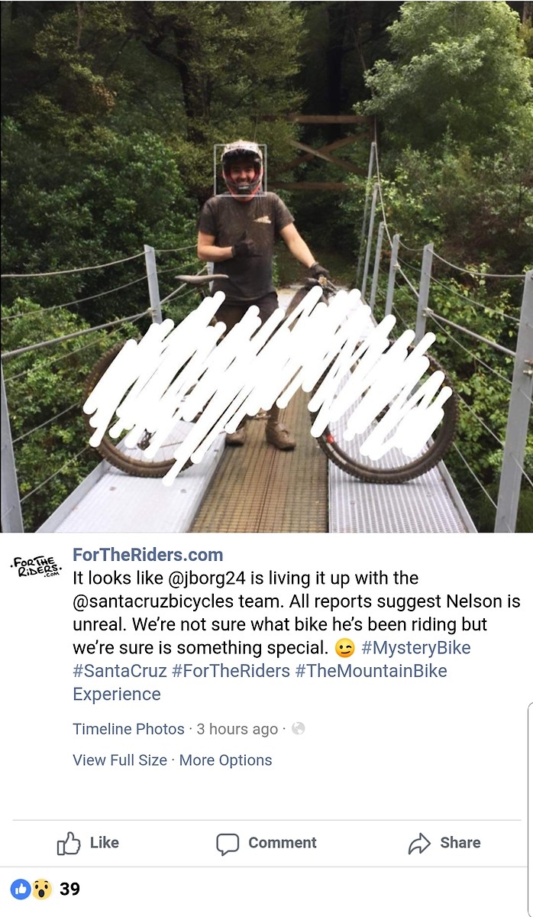Click the blue like reaction icon
This screenshot has width=533, height=917.
20,889
